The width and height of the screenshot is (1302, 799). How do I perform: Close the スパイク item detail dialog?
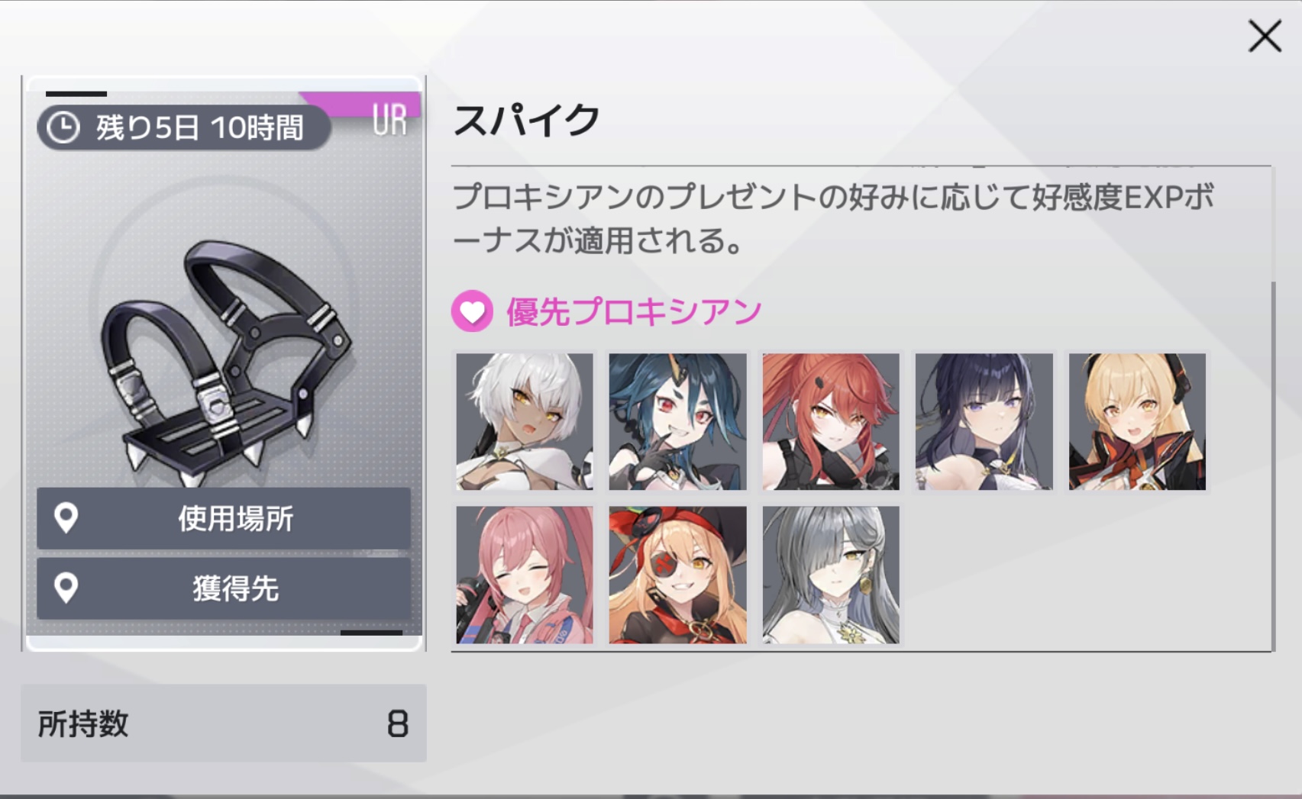coord(1265,36)
